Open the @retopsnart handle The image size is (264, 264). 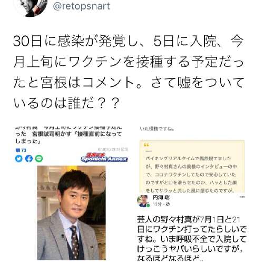81,6
